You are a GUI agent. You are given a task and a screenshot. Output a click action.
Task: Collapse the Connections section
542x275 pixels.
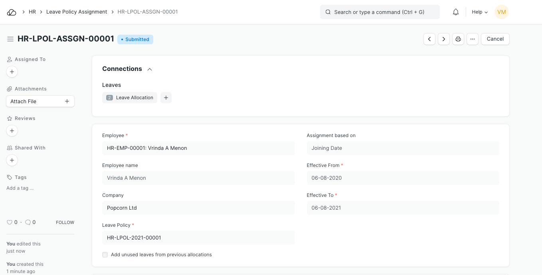click(x=150, y=69)
